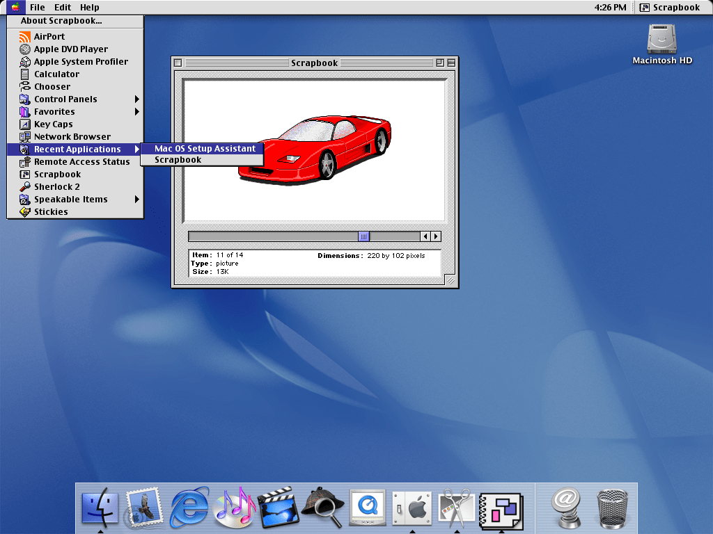Click the Scrapbook scroll left arrow
The image size is (713, 534).
point(426,236)
